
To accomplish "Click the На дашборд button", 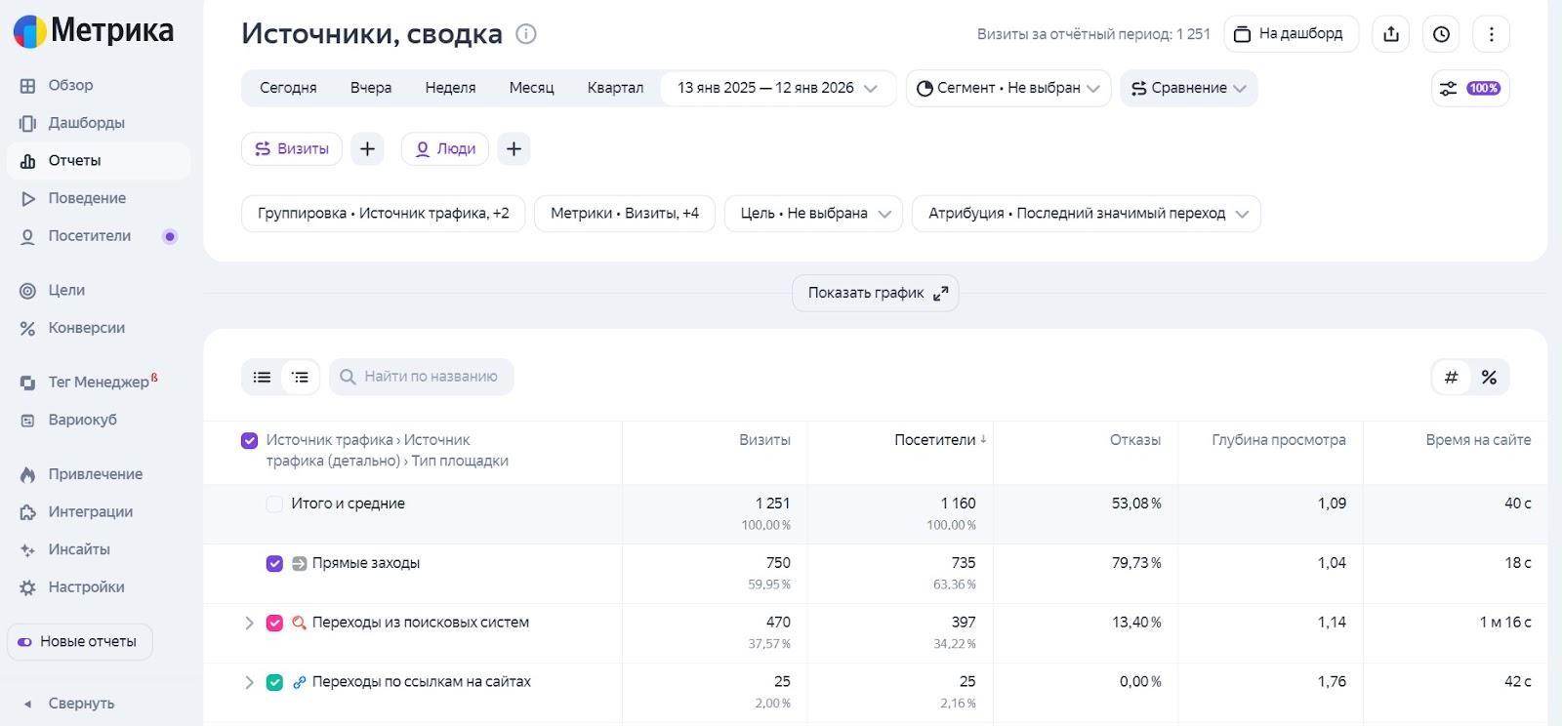I will [1290, 34].
